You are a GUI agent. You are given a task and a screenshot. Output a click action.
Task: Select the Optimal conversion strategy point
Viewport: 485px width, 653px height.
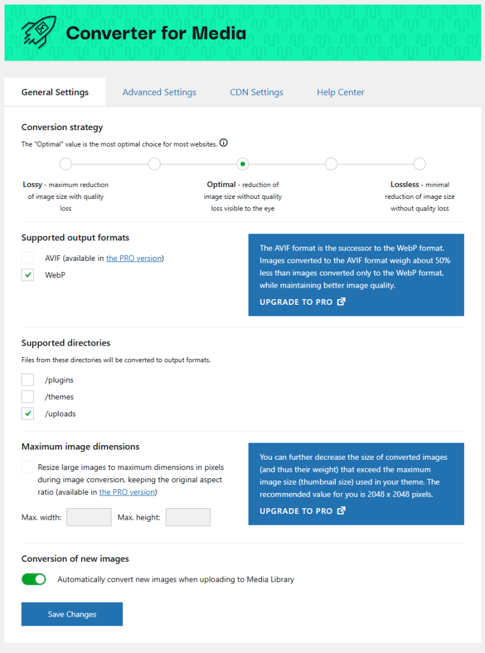click(x=242, y=165)
